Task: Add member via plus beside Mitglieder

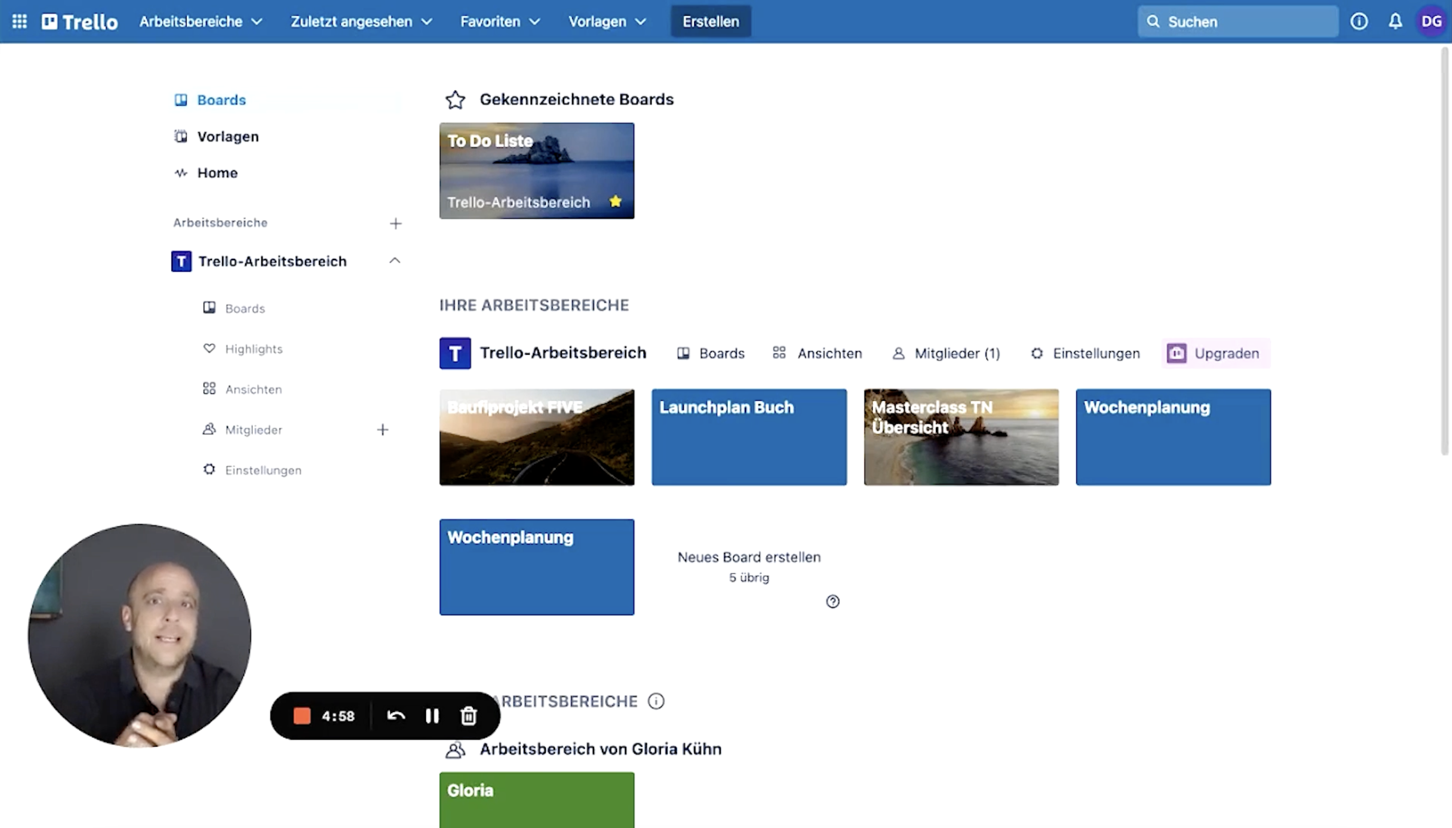Action: [382, 430]
